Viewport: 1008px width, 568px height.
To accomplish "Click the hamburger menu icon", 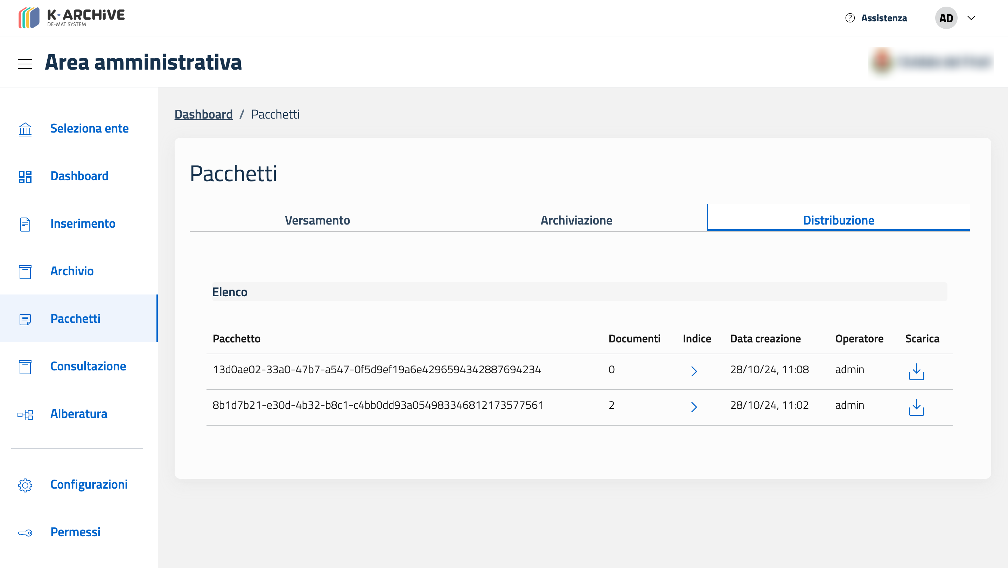I will click(25, 63).
